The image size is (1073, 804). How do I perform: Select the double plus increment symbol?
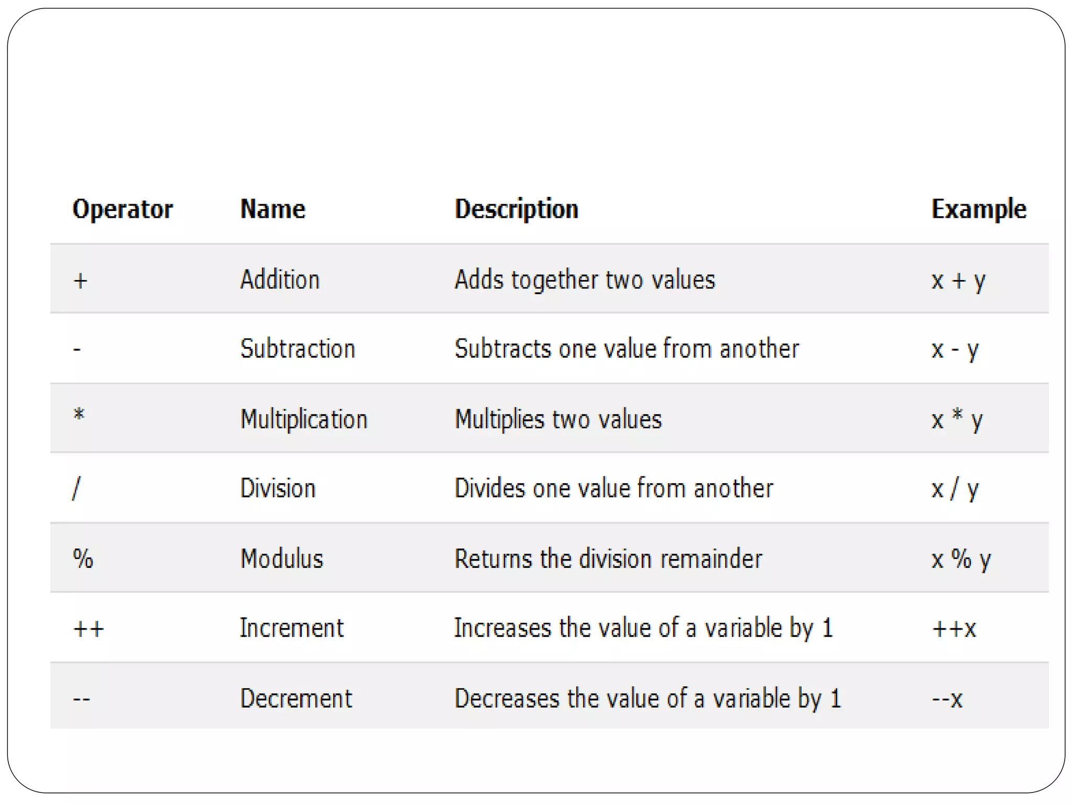coord(89,629)
